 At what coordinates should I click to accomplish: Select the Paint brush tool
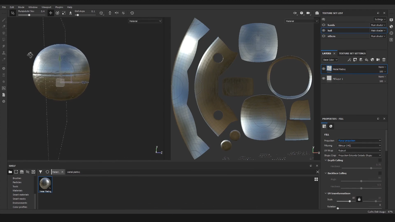pos(4,20)
